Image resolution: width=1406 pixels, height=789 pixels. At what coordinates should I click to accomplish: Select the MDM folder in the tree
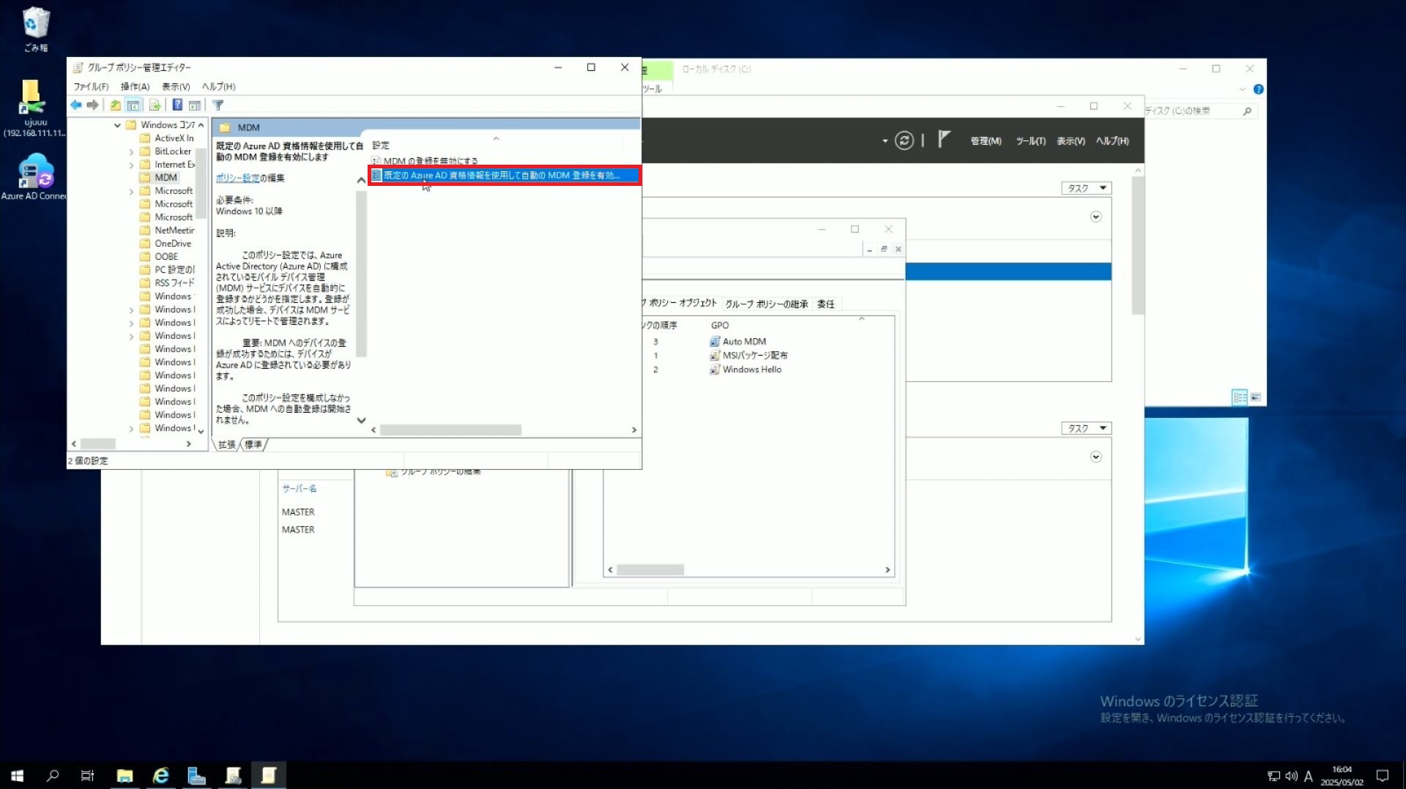coord(165,178)
